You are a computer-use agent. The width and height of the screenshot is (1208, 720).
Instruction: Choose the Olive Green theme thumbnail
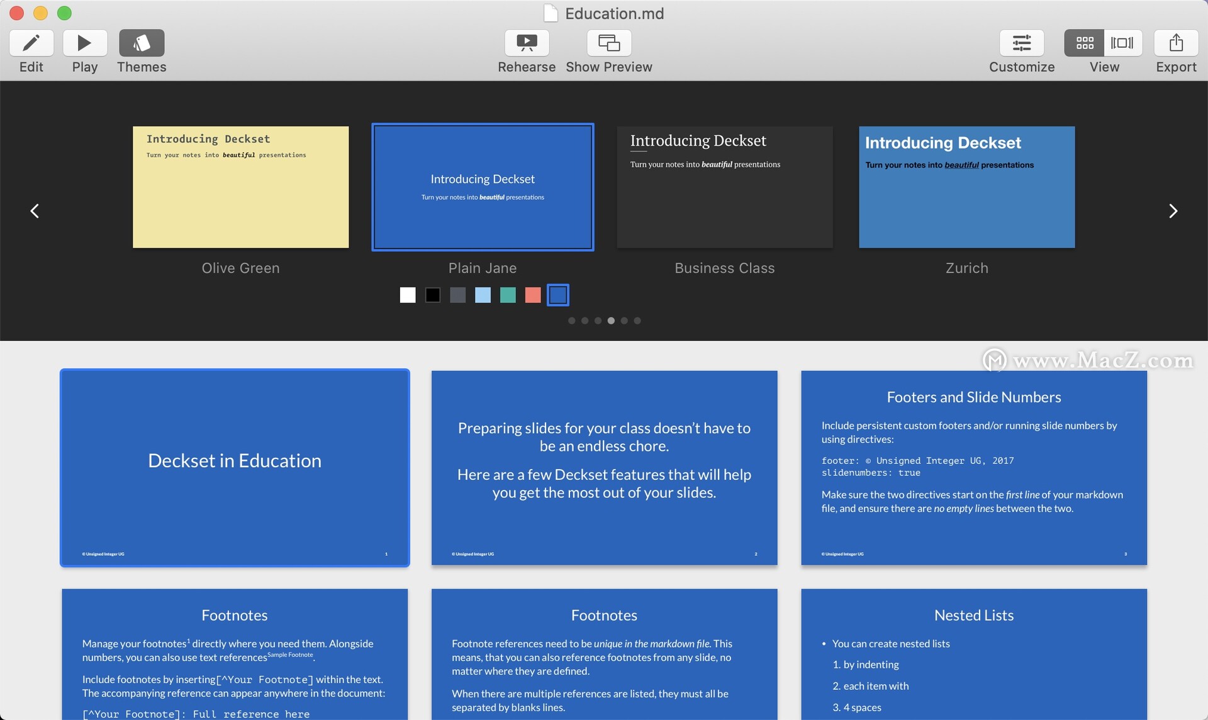coord(240,187)
